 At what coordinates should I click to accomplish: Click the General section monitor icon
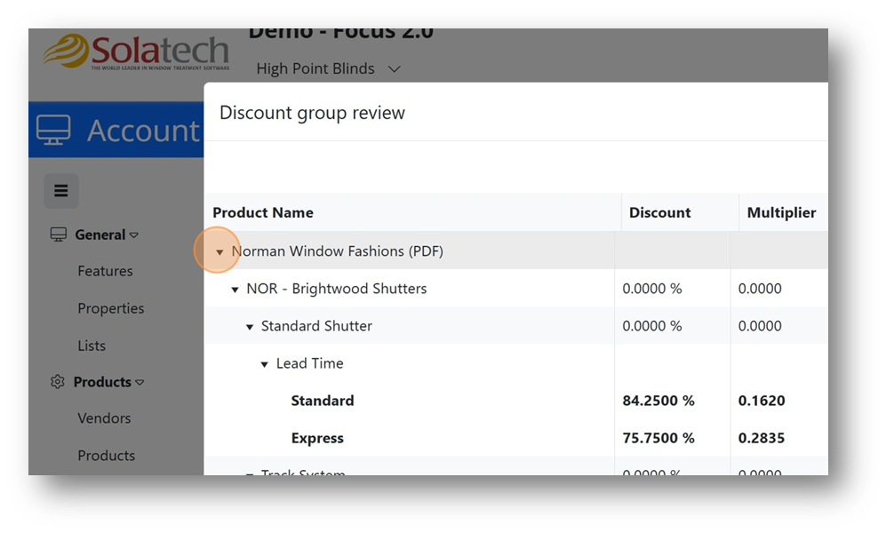(58, 235)
